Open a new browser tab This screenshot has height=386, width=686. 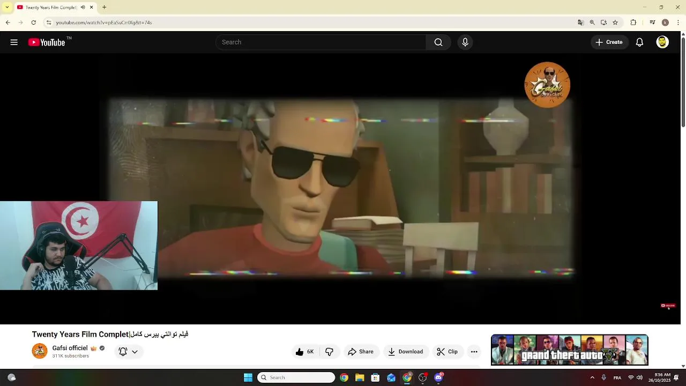point(105,8)
